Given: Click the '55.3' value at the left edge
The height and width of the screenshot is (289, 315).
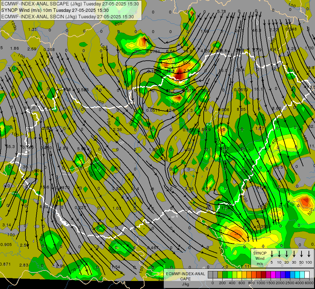Looking at the screenshot, I should tap(10, 147).
